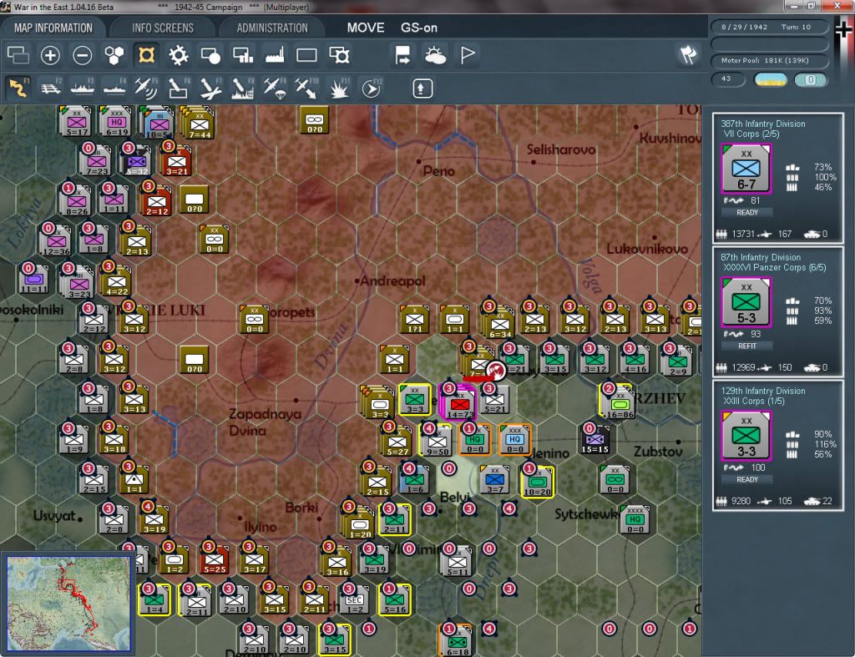
Task: Click the overlapping windows icon in toolbar
Action: (x=18, y=55)
